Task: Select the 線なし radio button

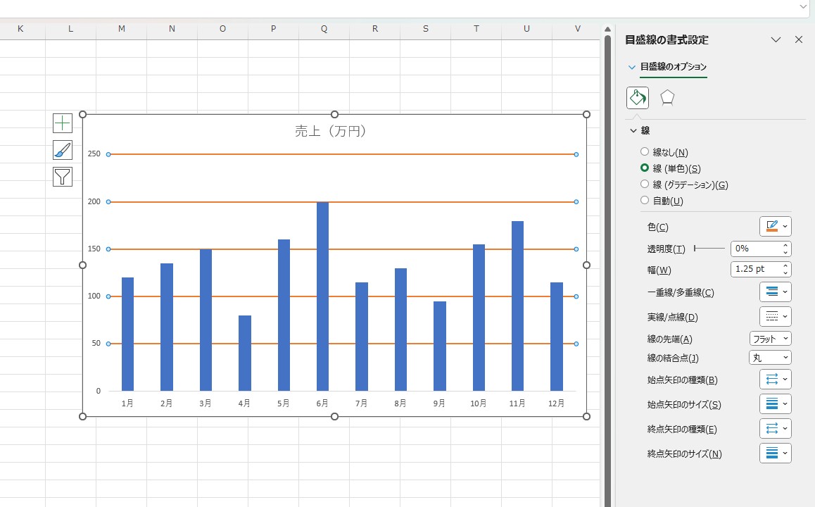Action: point(645,152)
